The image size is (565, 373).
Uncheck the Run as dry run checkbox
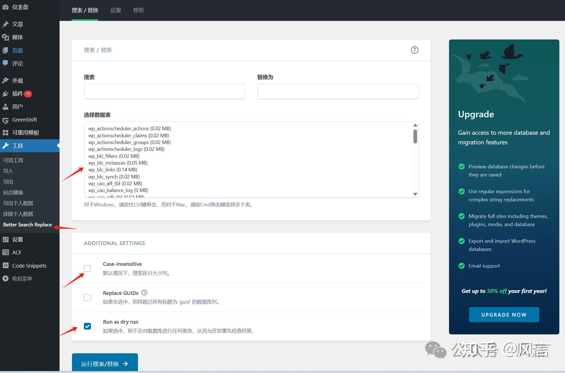87,326
